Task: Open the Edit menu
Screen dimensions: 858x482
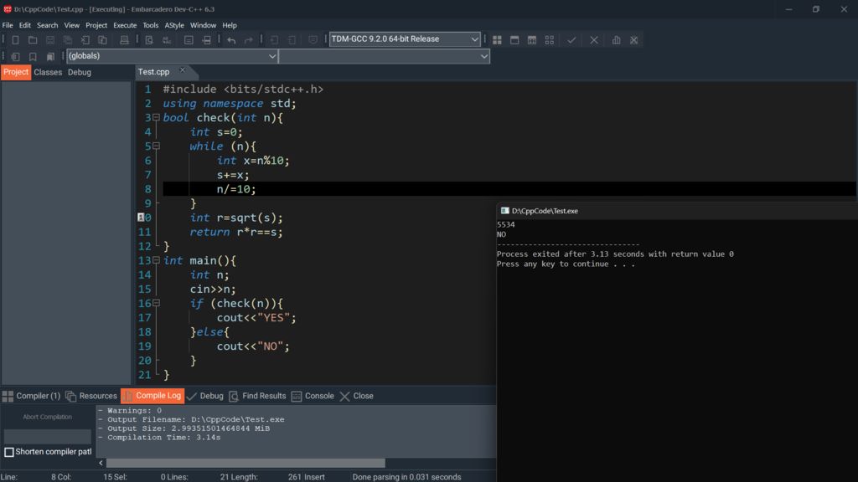Action: [24, 25]
